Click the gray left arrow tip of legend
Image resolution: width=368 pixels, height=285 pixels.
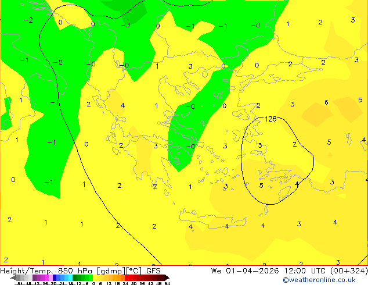(x=13, y=277)
